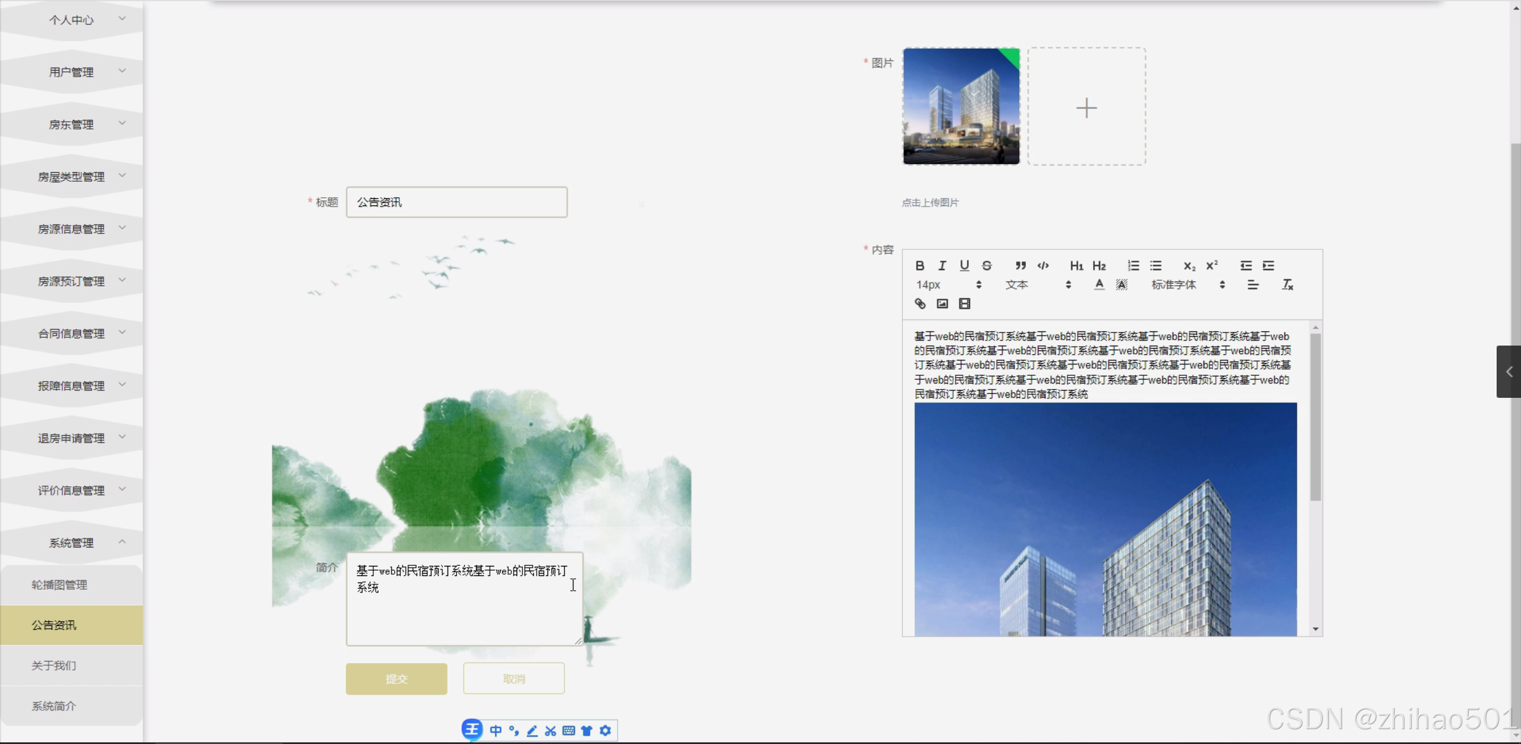The width and height of the screenshot is (1521, 744).
Task: Open the 轮播图管理 menu item
Action: (x=59, y=585)
